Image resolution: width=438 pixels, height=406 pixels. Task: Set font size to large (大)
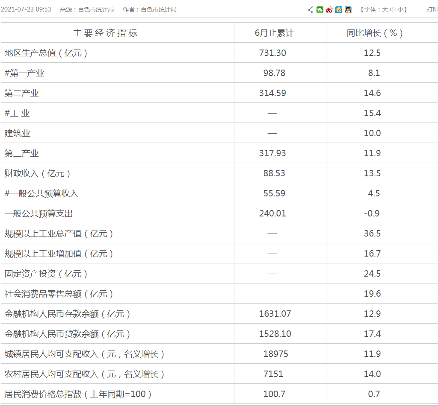[385, 9]
